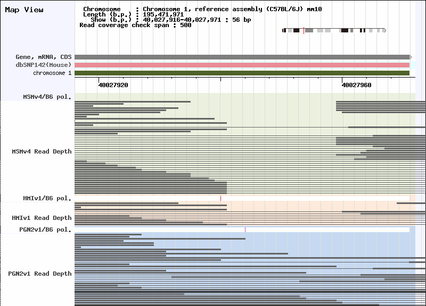
Task: Click the 40027920 ruler coordinate
Action: pyautogui.click(x=113, y=85)
